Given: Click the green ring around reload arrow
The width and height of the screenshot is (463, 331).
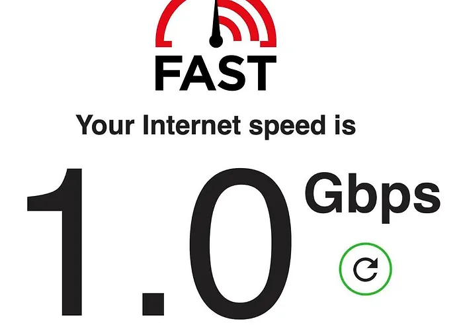Looking at the screenshot, I should 366,269.
